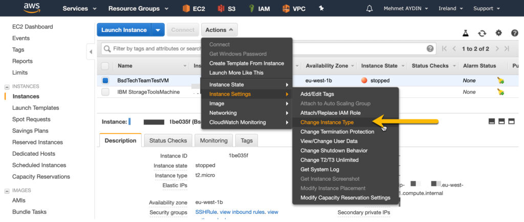Go to last page of results
The height and width of the screenshot is (222, 524).
(x=507, y=48)
